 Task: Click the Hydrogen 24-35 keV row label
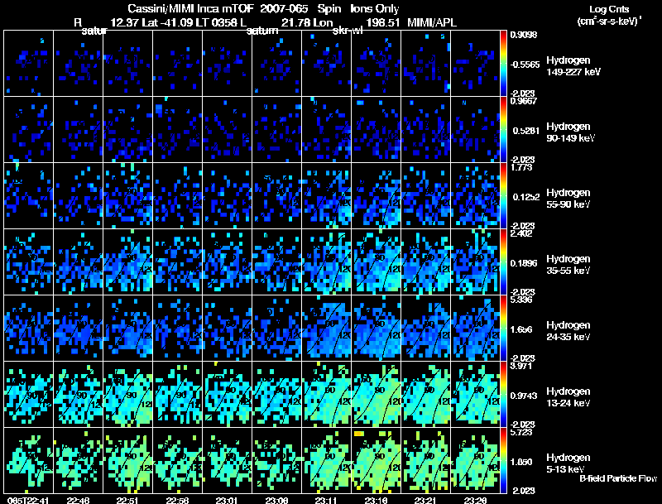tap(568, 331)
